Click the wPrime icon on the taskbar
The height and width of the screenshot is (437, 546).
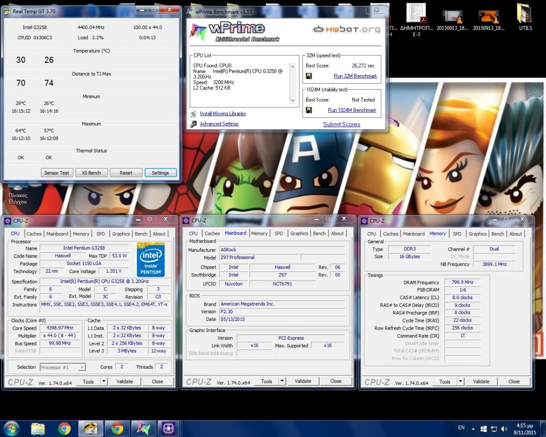click(x=143, y=428)
